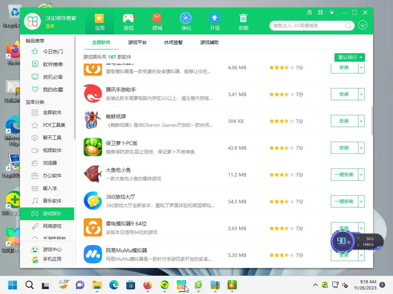The height and width of the screenshot is (294, 393).
Task: One-click install 360游戏大厅
Action: [344, 201]
